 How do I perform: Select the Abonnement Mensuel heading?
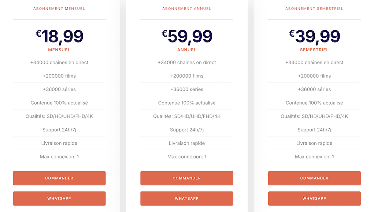coord(59,8)
